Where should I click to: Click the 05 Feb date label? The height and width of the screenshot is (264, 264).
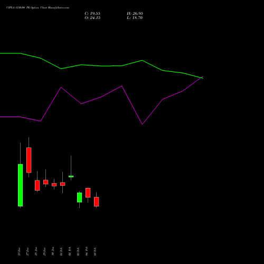(95, 251)
